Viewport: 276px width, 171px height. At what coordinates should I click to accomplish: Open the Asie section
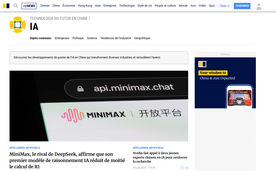(98, 6)
